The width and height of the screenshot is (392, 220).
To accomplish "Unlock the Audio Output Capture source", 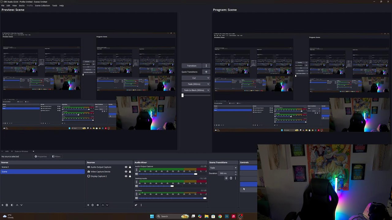I will click(130, 167).
